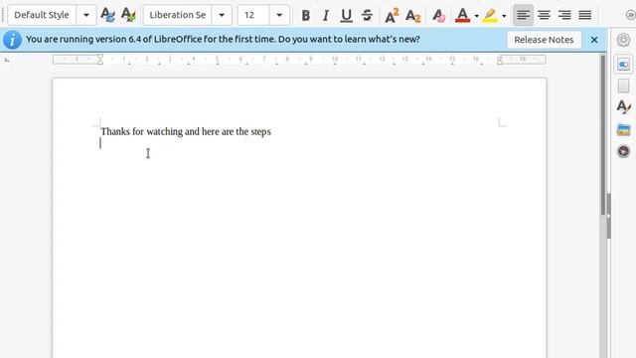The width and height of the screenshot is (636, 358).
Task: Open font name dropdown arrow
Action: (x=222, y=15)
